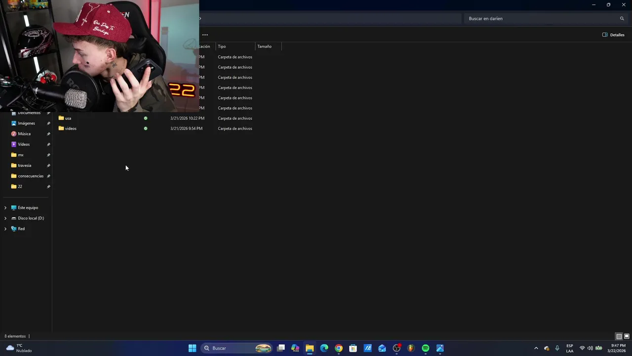Viewport: 632px width, 356px height.
Task: Open the Photos app on the taskbar
Action: coord(440,348)
